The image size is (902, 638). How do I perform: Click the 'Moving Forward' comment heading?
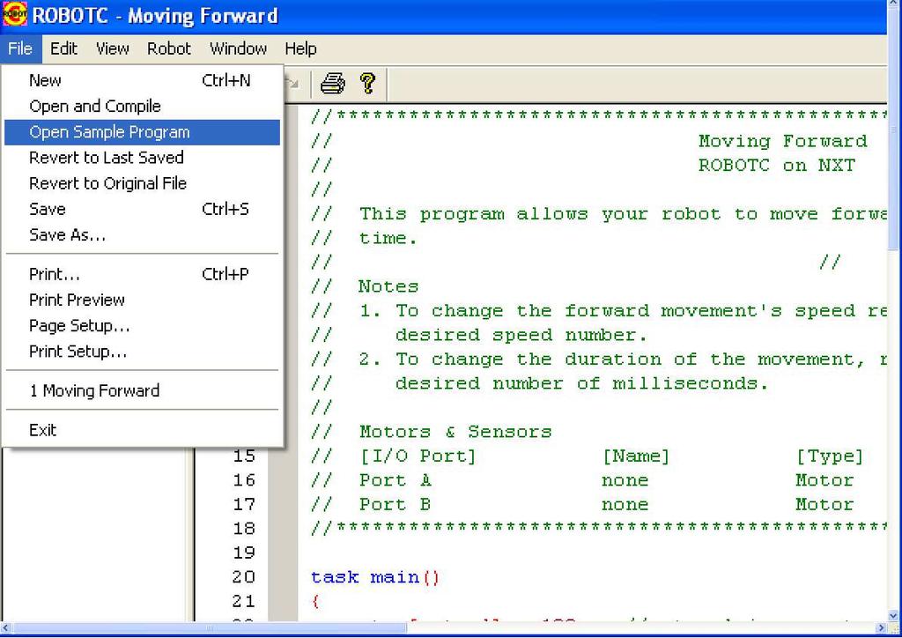tap(783, 141)
